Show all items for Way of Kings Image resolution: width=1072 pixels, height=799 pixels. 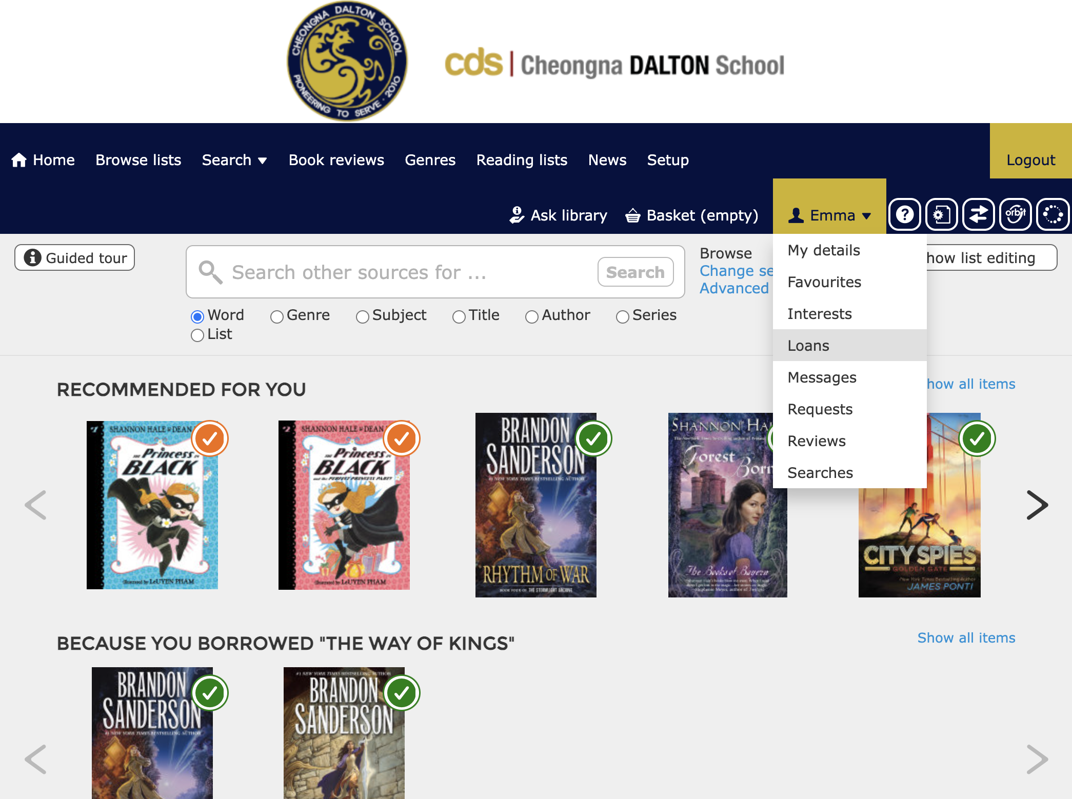966,638
